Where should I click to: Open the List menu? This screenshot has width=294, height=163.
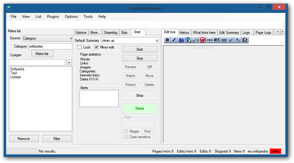point(38,17)
